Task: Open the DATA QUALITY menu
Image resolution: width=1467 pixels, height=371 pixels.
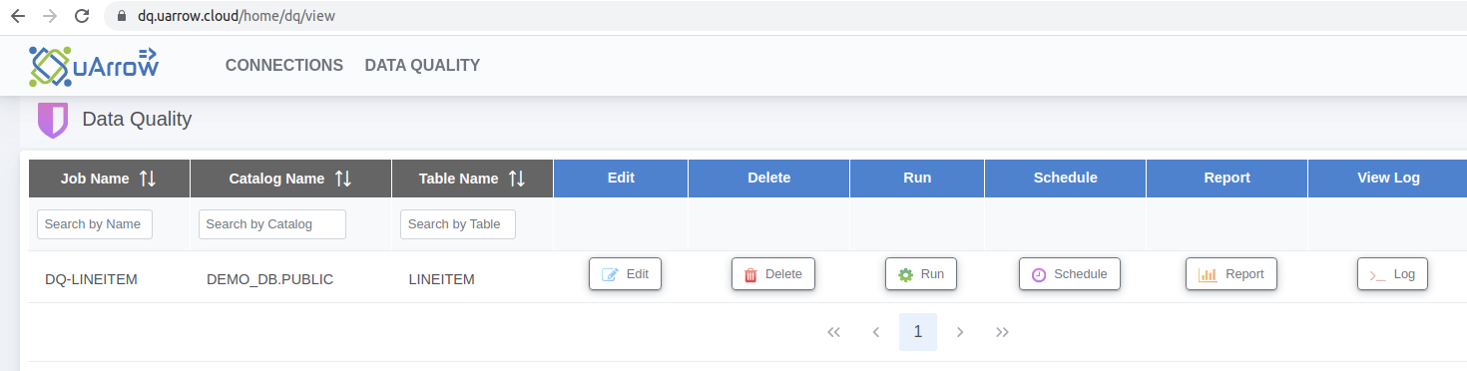Action: (x=422, y=65)
